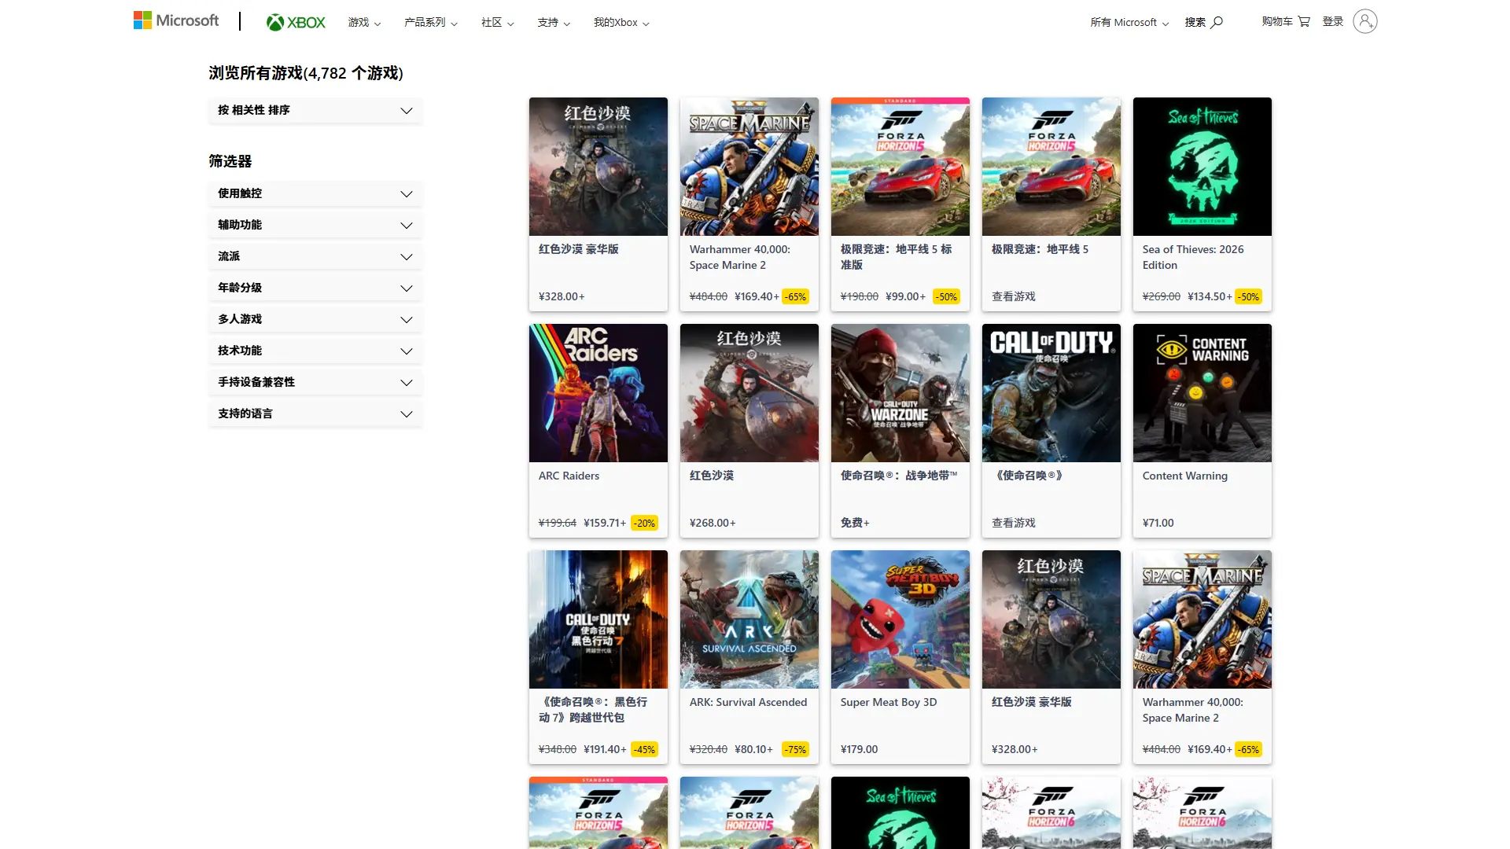Expand the 多人游戏 filter section
Viewport: 1510px width, 849px height.
(x=315, y=319)
